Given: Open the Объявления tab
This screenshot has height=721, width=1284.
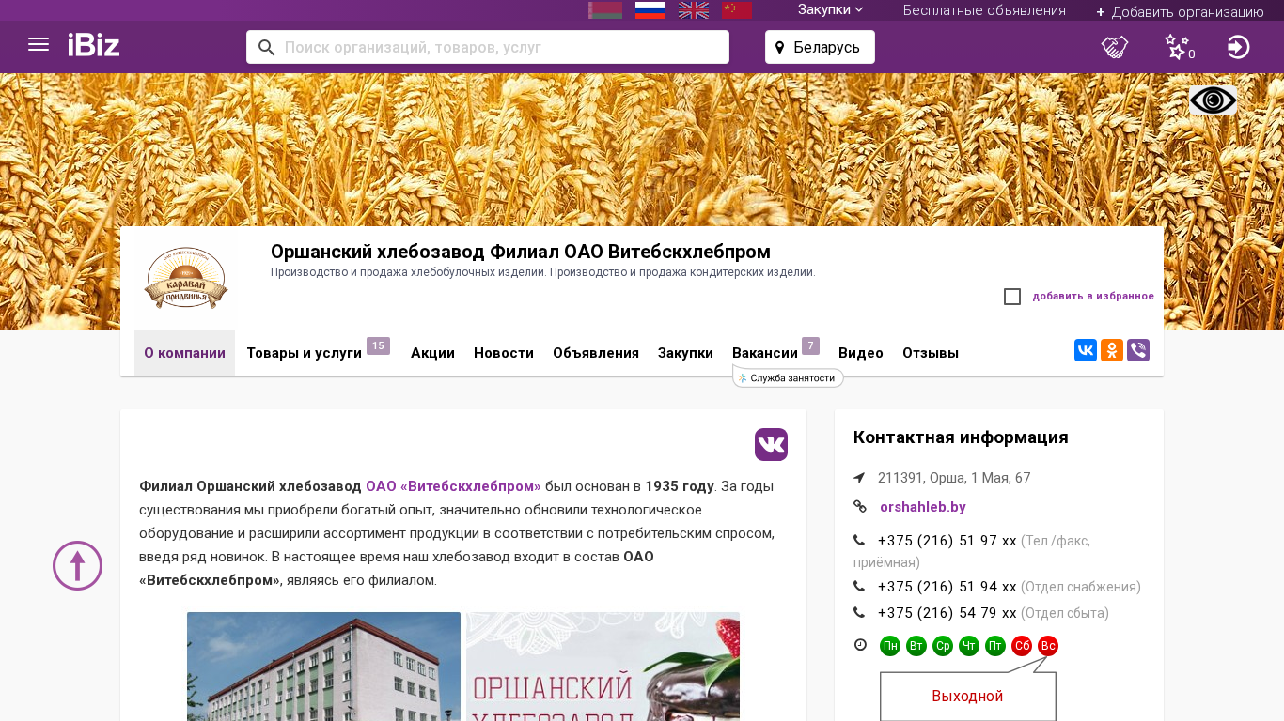Looking at the screenshot, I should point(596,353).
